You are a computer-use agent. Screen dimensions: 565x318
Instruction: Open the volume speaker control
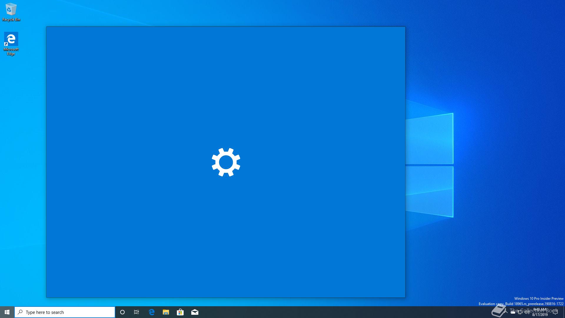(527, 312)
